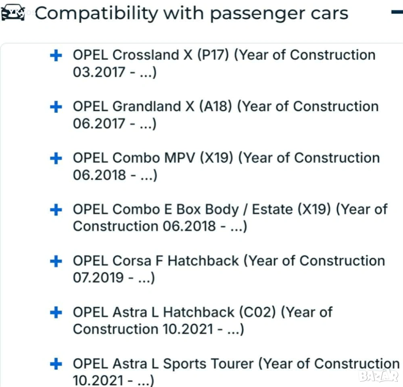Click the plus icon beside Grandland X

[x=56, y=107]
